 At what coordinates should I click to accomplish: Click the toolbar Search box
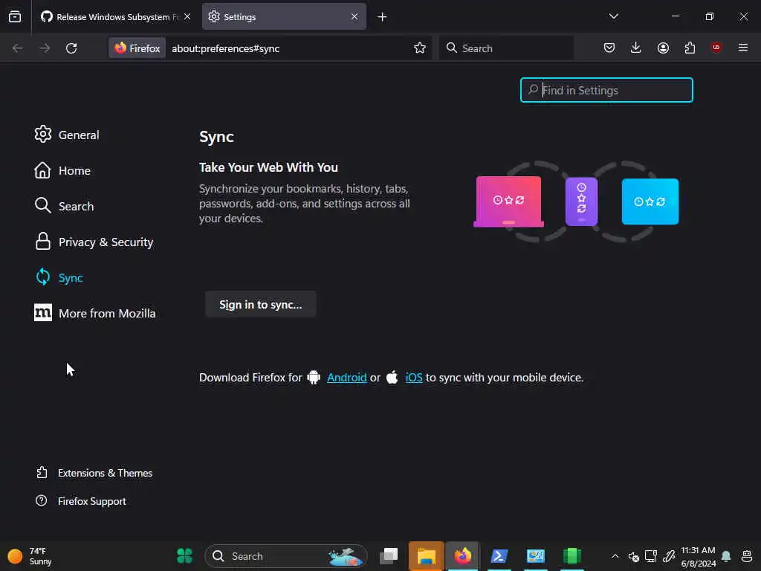coord(505,48)
